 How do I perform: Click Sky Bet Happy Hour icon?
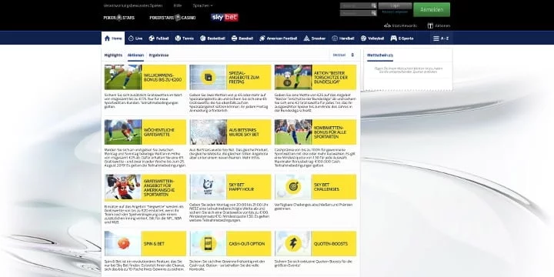click(208, 187)
